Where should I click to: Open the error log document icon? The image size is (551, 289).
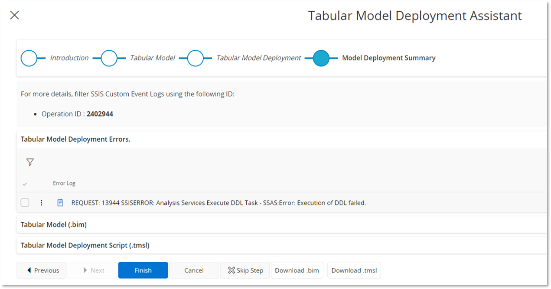pyautogui.click(x=60, y=202)
